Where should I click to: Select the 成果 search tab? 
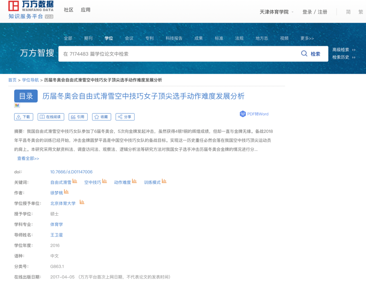pyautogui.click(x=198, y=38)
